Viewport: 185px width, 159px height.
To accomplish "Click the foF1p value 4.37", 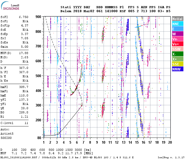I will coord(25,25).
